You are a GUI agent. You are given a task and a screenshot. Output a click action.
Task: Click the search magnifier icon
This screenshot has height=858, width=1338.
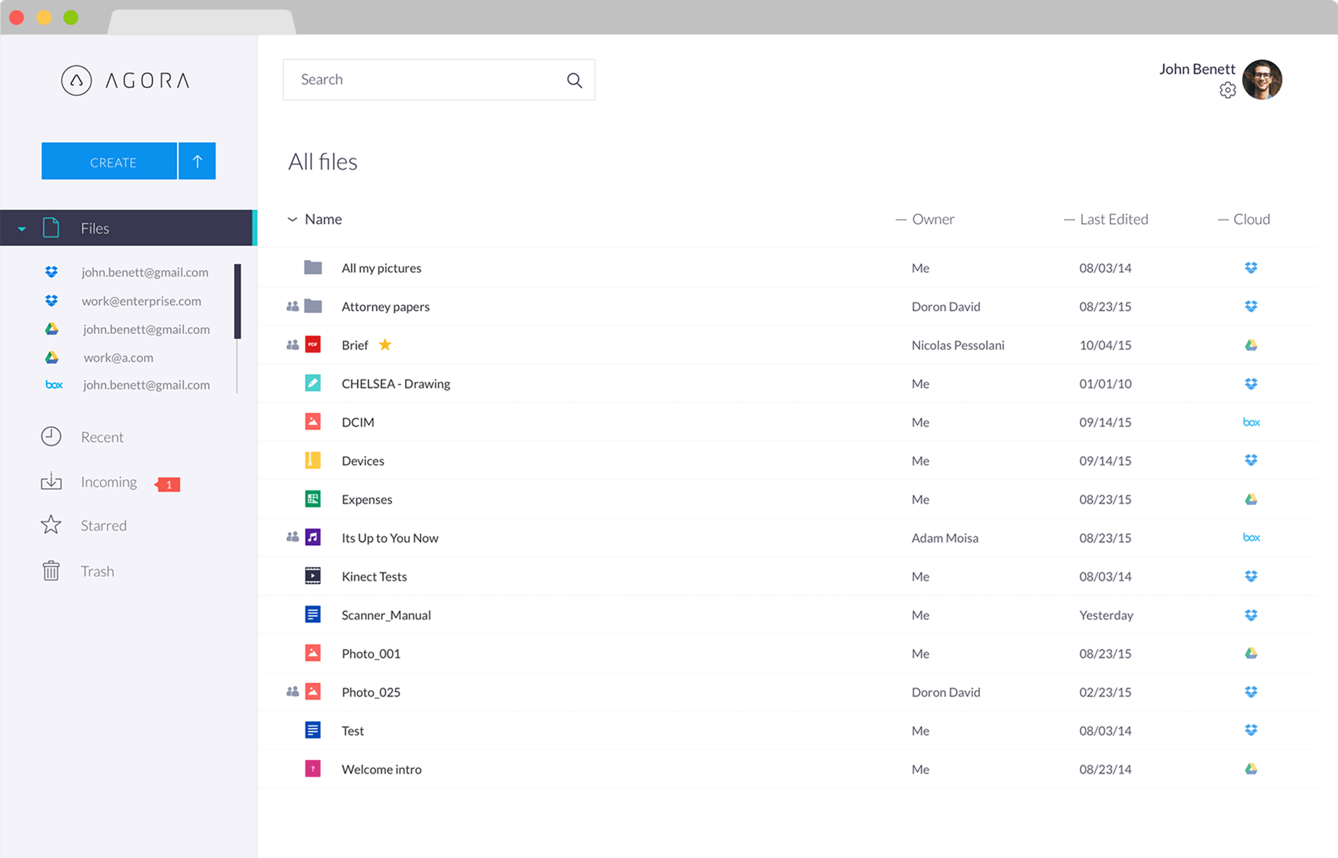(x=574, y=80)
